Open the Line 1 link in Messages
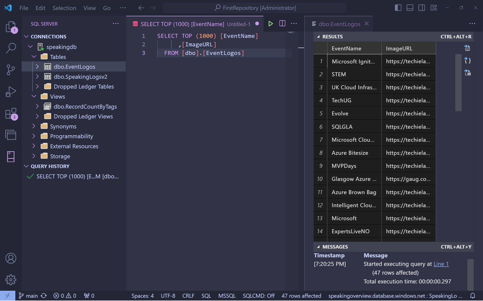Viewport: 483px width, 301px height. [x=441, y=264]
